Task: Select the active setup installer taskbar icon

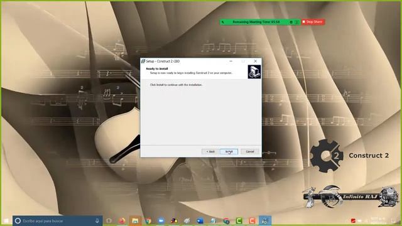Action: pyautogui.click(x=265, y=220)
